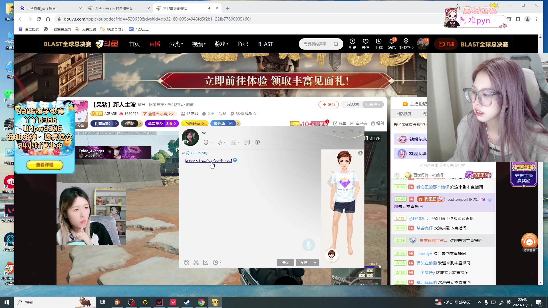Click the small avatar under the 3D character
This screenshot has height=308, width=548.
pyautogui.click(x=332, y=255)
